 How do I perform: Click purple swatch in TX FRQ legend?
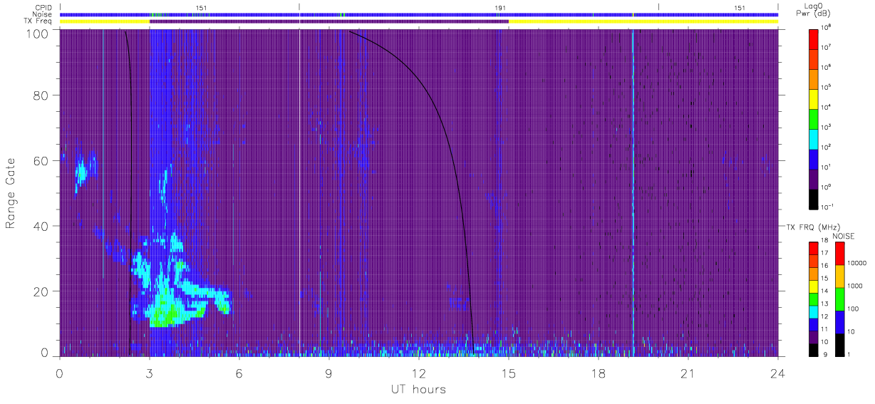(813, 336)
